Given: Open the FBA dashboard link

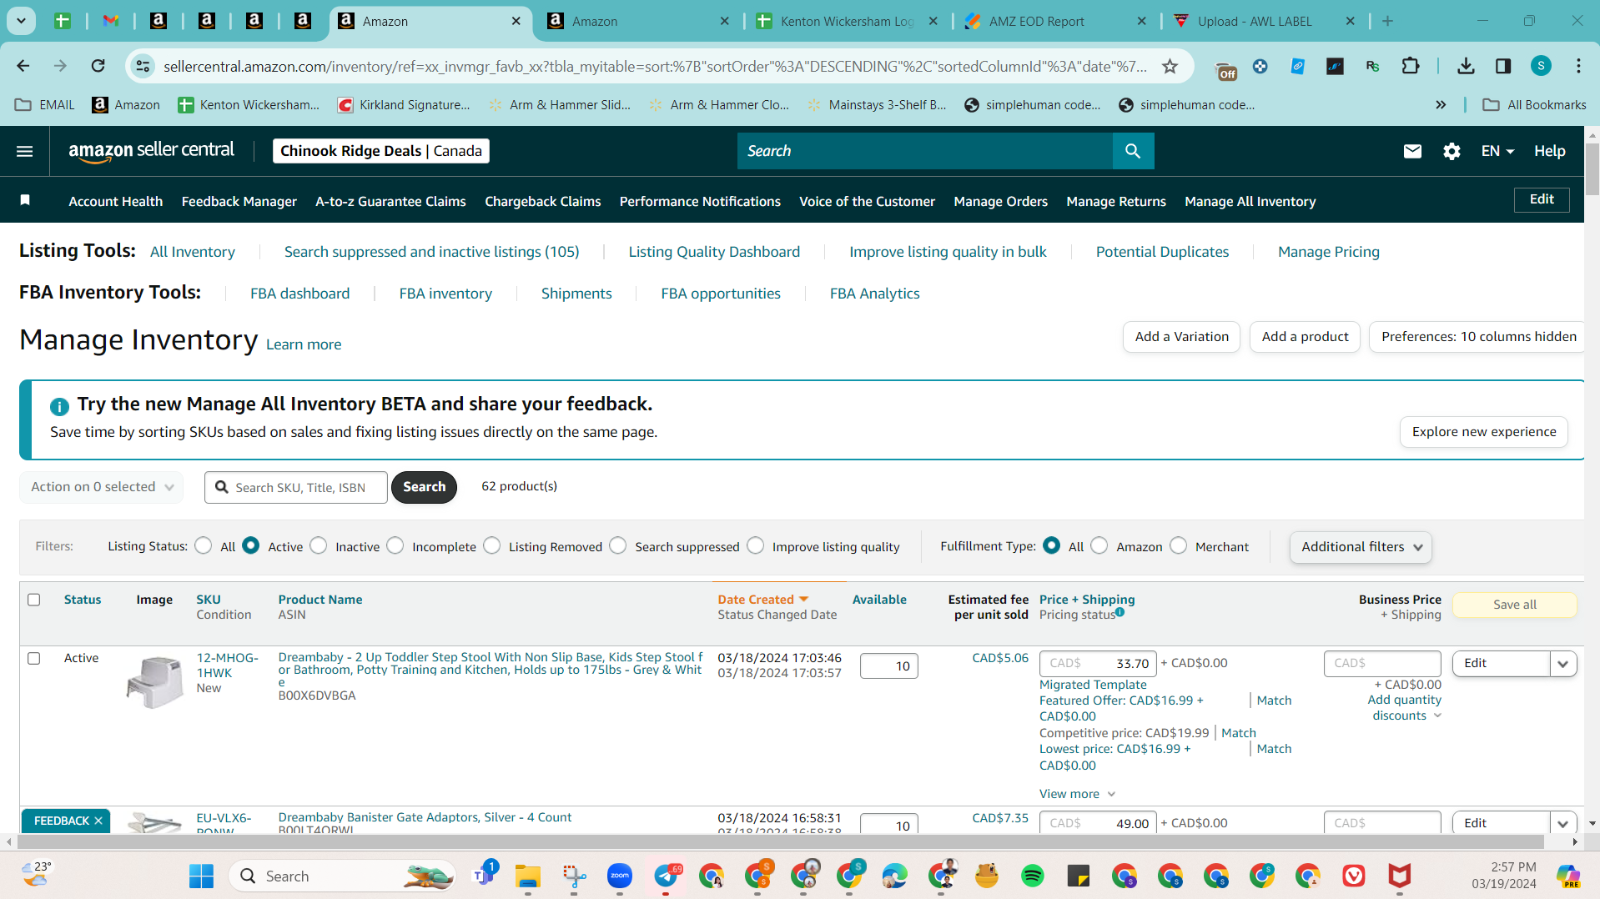Looking at the screenshot, I should [x=299, y=294].
